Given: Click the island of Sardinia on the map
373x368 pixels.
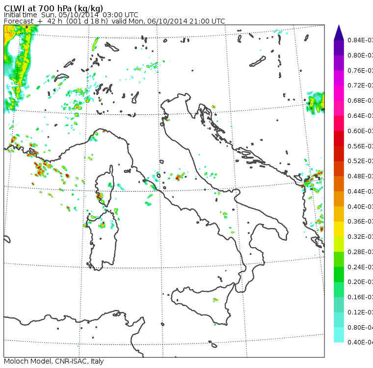Looking at the screenshot, I should (103, 241).
